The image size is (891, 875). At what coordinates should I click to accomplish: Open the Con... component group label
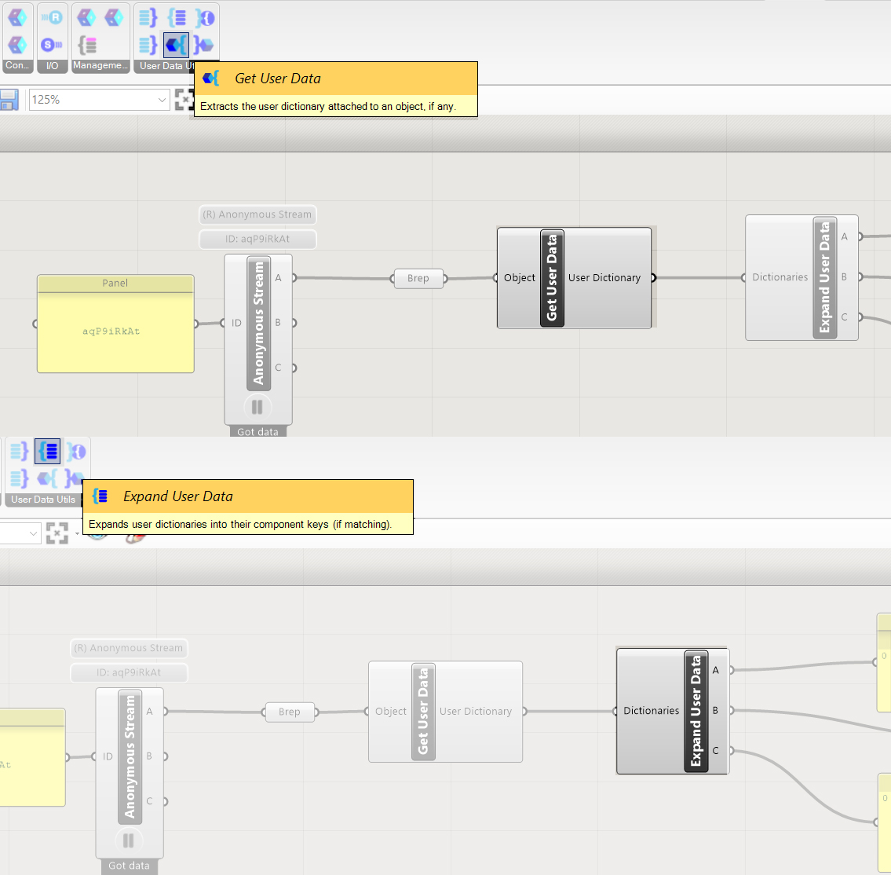coord(17,66)
